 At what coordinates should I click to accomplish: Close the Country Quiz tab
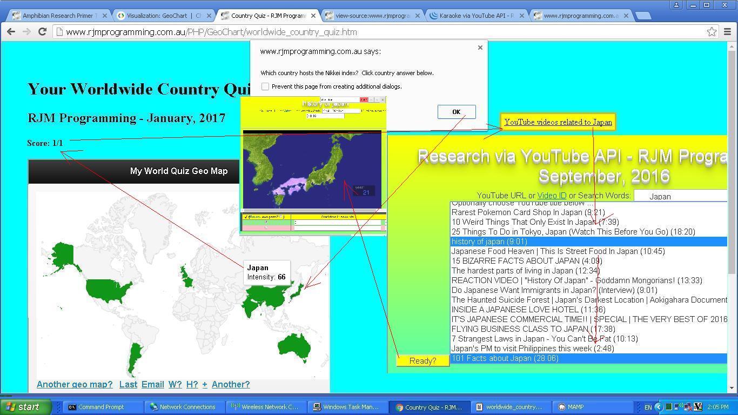313,16
